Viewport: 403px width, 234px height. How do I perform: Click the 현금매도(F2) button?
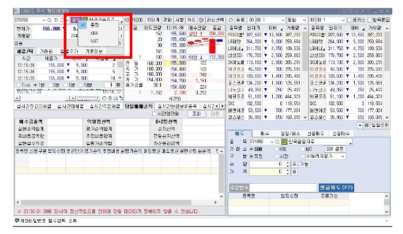pyautogui.click(x=336, y=188)
